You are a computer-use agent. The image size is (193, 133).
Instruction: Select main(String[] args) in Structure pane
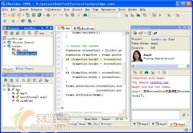pyautogui.click(x=33, y=97)
